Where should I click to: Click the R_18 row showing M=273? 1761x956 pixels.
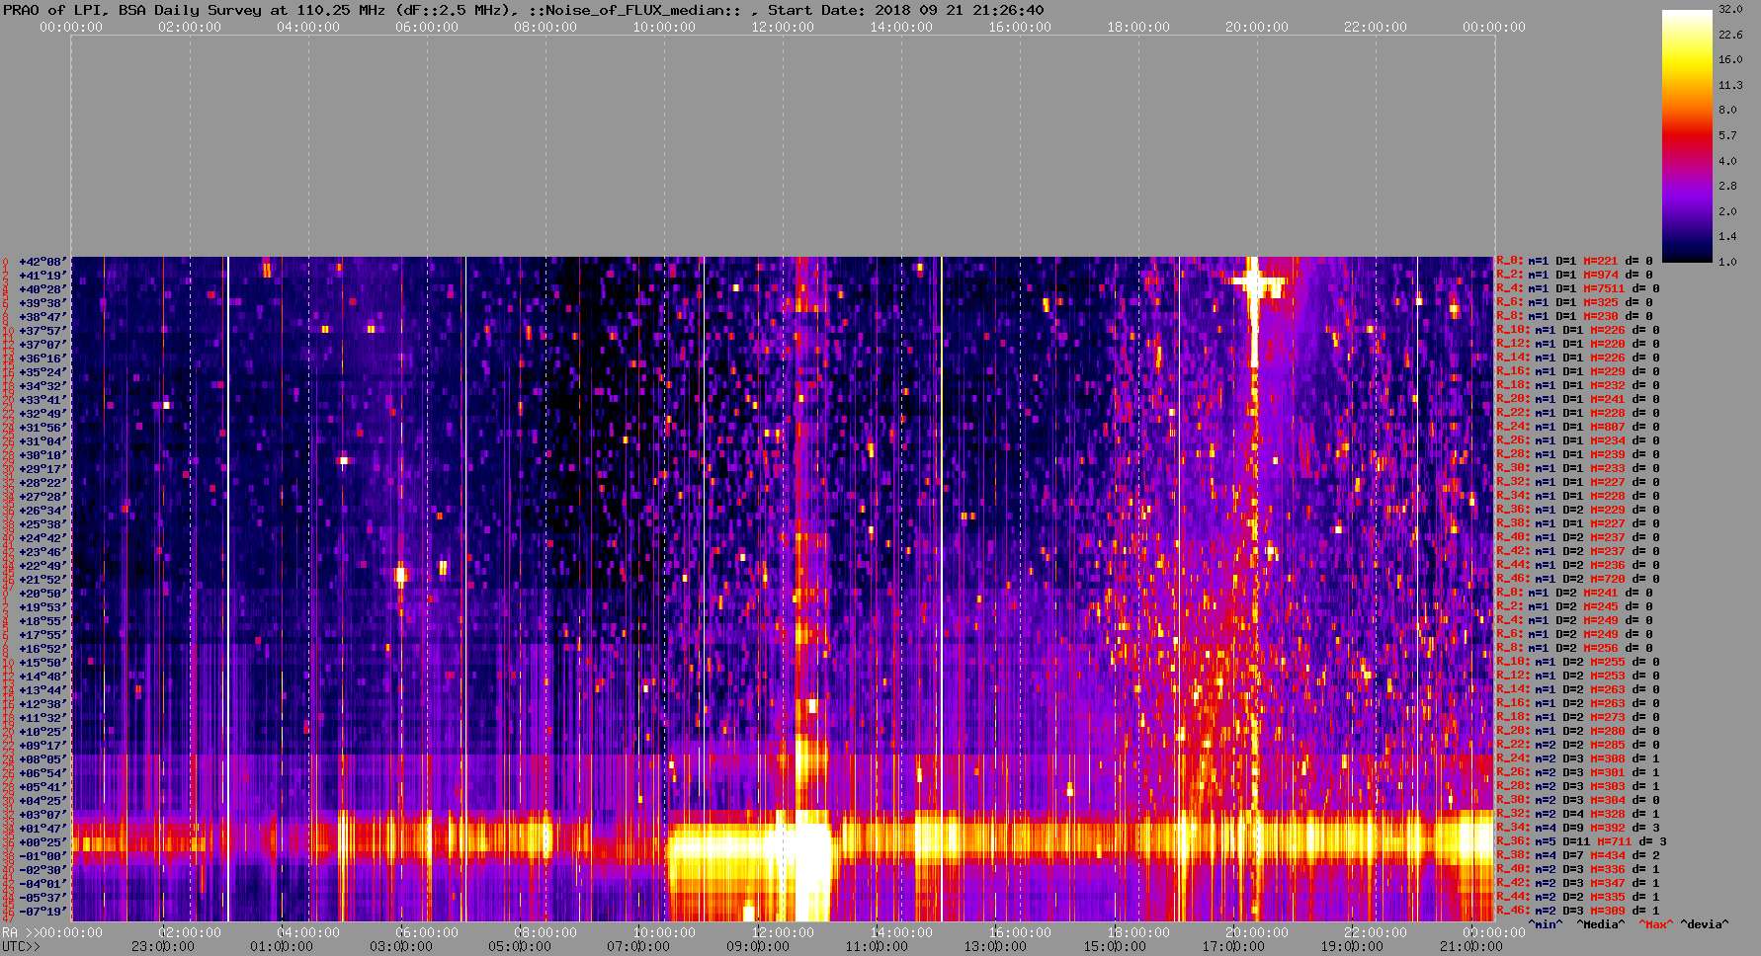click(1578, 717)
